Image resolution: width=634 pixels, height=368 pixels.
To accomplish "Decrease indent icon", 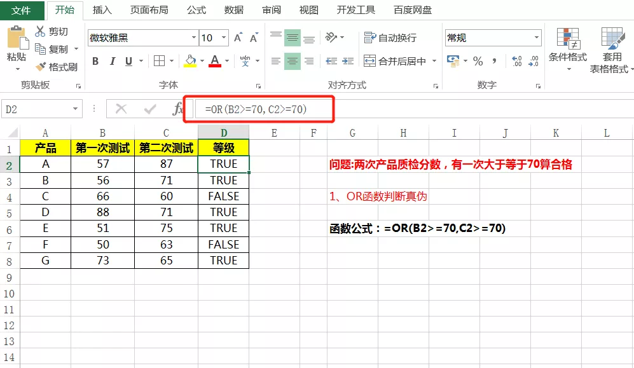I will point(331,61).
